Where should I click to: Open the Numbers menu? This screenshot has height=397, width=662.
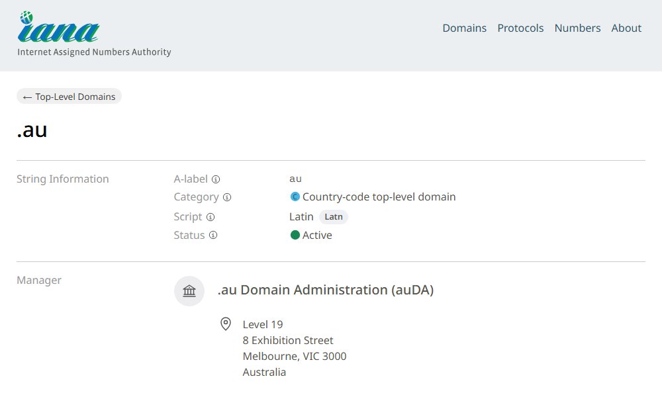[577, 28]
